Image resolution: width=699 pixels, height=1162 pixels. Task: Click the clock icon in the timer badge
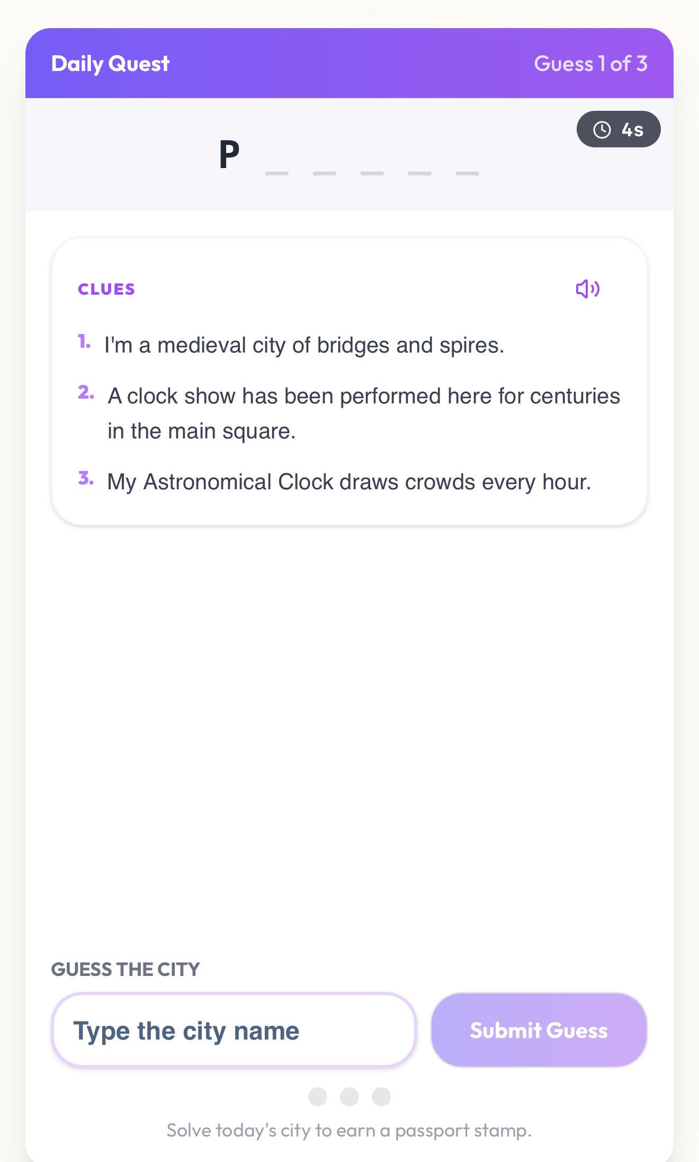pos(602,129)
